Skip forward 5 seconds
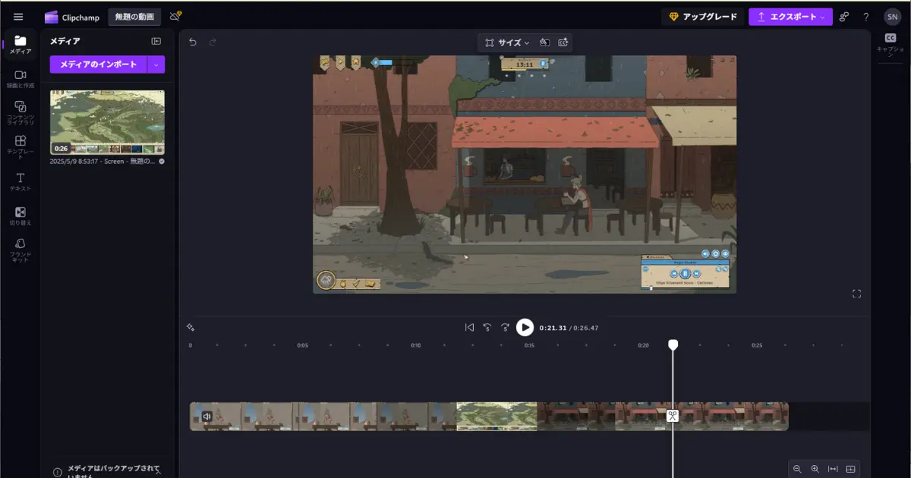 click(x=505, y=327)
